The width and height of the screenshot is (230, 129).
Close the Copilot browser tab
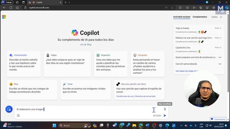pyautogui.click(x=60, y=3)
